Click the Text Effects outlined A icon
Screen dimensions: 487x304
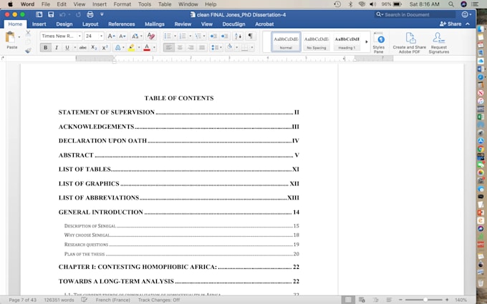117,47
